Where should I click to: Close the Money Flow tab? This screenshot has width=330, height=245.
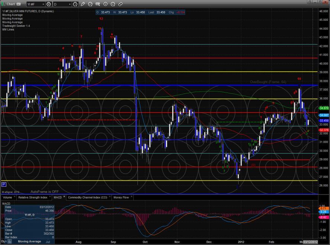131,197
